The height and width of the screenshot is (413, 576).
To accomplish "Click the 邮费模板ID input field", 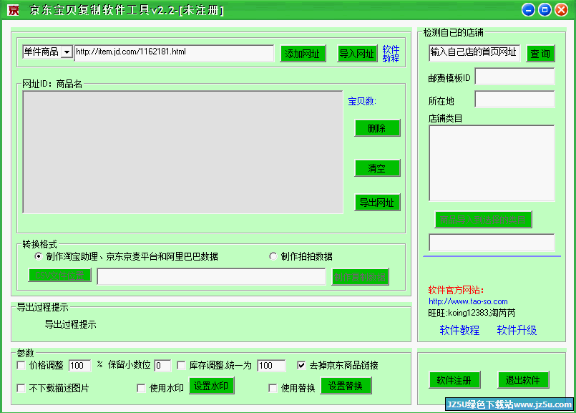I will click(x=514, y=77).
